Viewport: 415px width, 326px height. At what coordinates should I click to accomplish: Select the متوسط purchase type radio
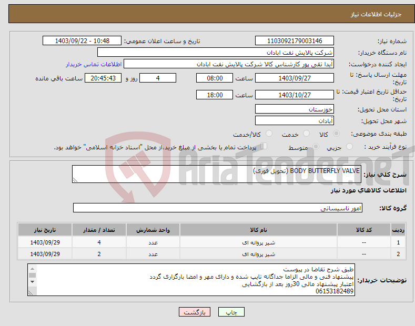pos(316,147)
